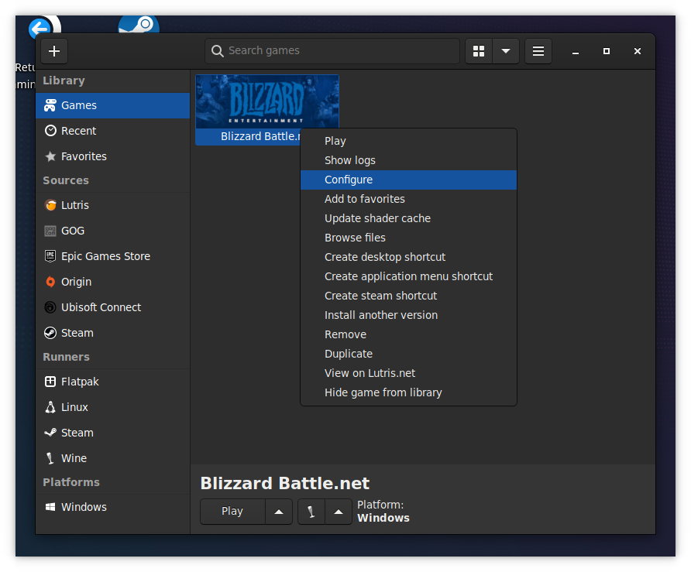Open the Recent label

pos(78,131)
